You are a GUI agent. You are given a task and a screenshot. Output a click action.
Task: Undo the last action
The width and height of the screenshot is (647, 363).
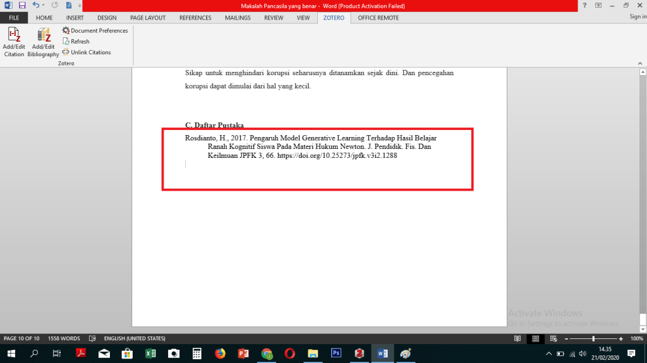36,5
